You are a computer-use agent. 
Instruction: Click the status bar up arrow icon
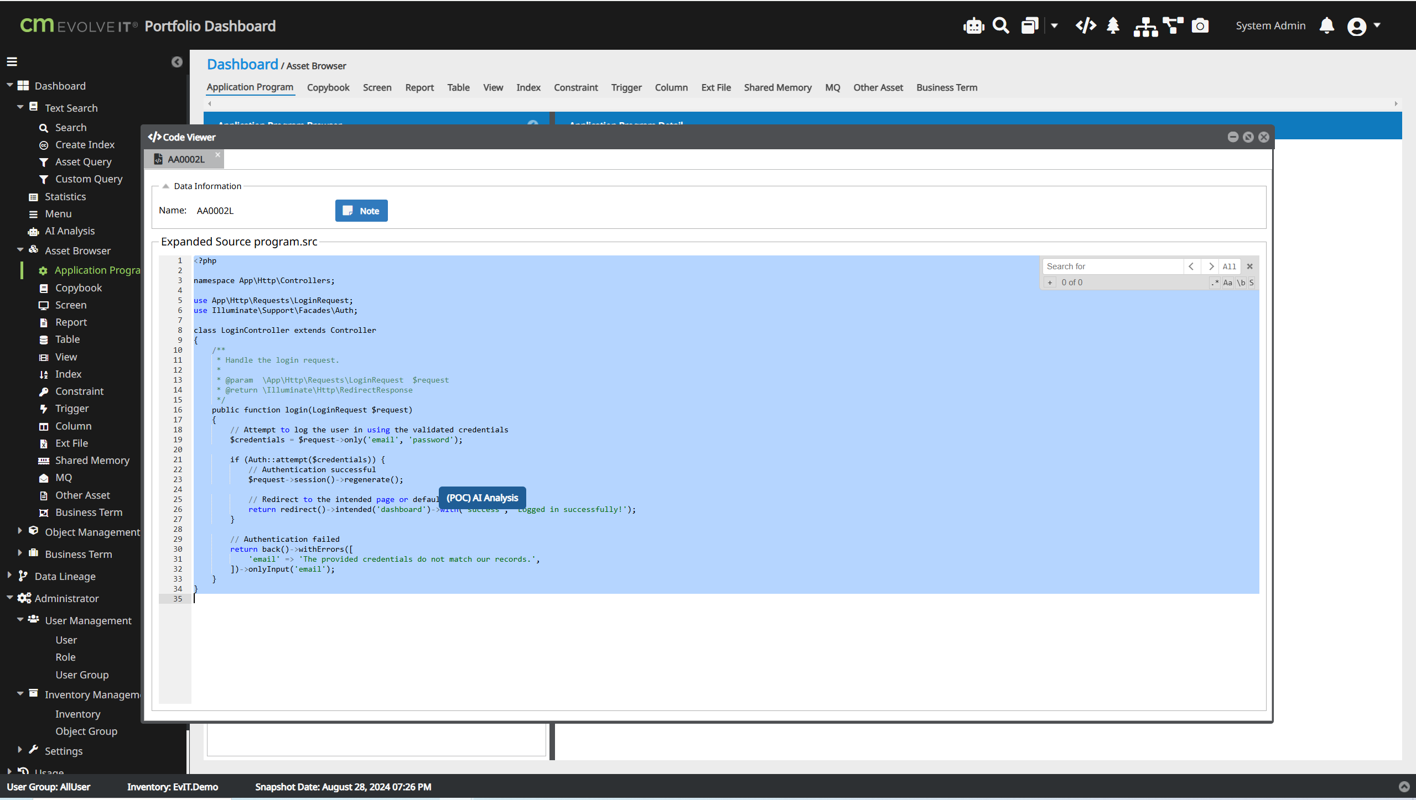click(1404, 787)
